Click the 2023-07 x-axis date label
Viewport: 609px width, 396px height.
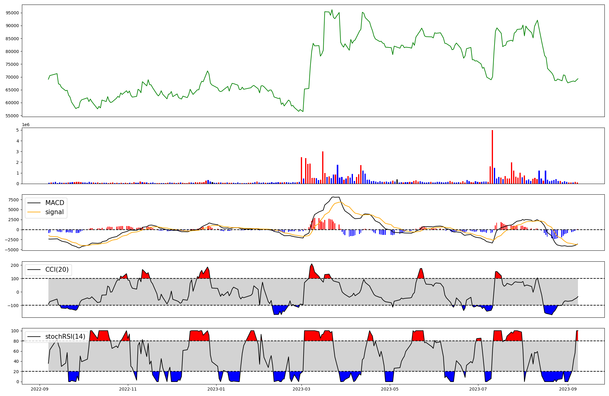[x=478, y=389]
